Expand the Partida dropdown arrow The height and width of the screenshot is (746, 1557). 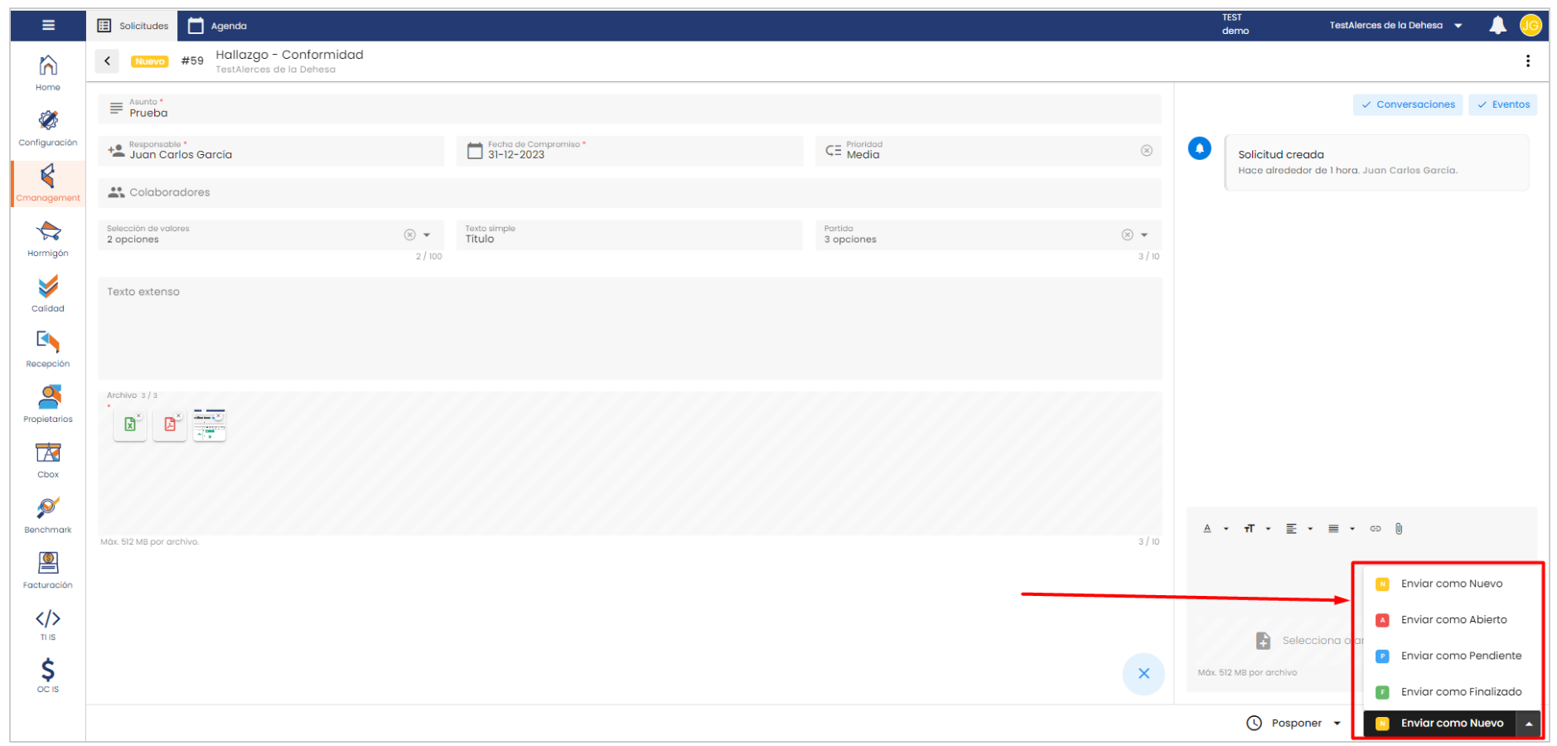pyautogui.click(x=1144, y=235)
